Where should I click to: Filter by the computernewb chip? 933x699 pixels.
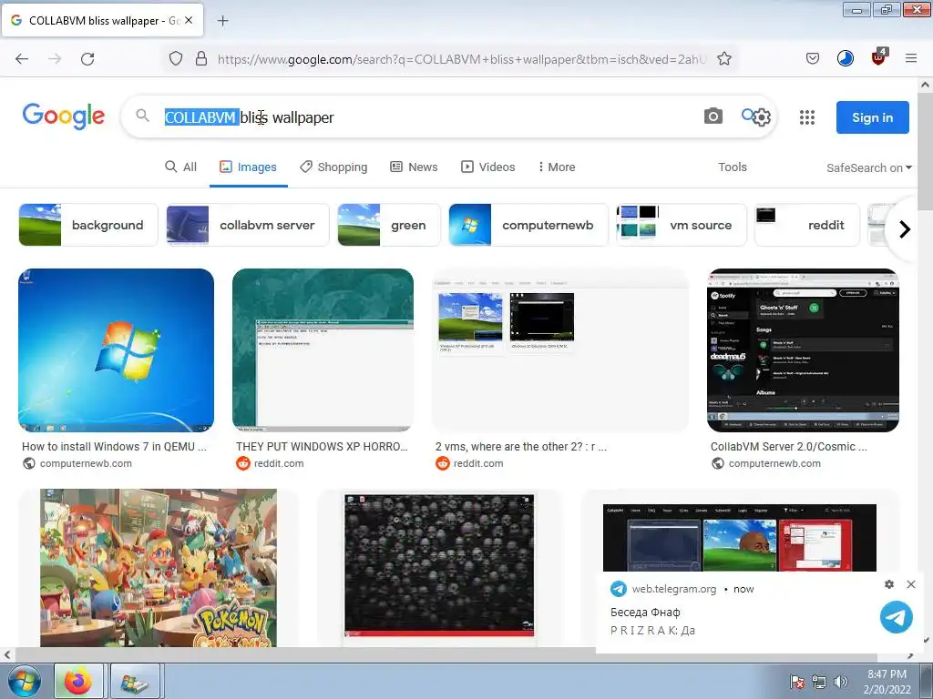point(528,225)
